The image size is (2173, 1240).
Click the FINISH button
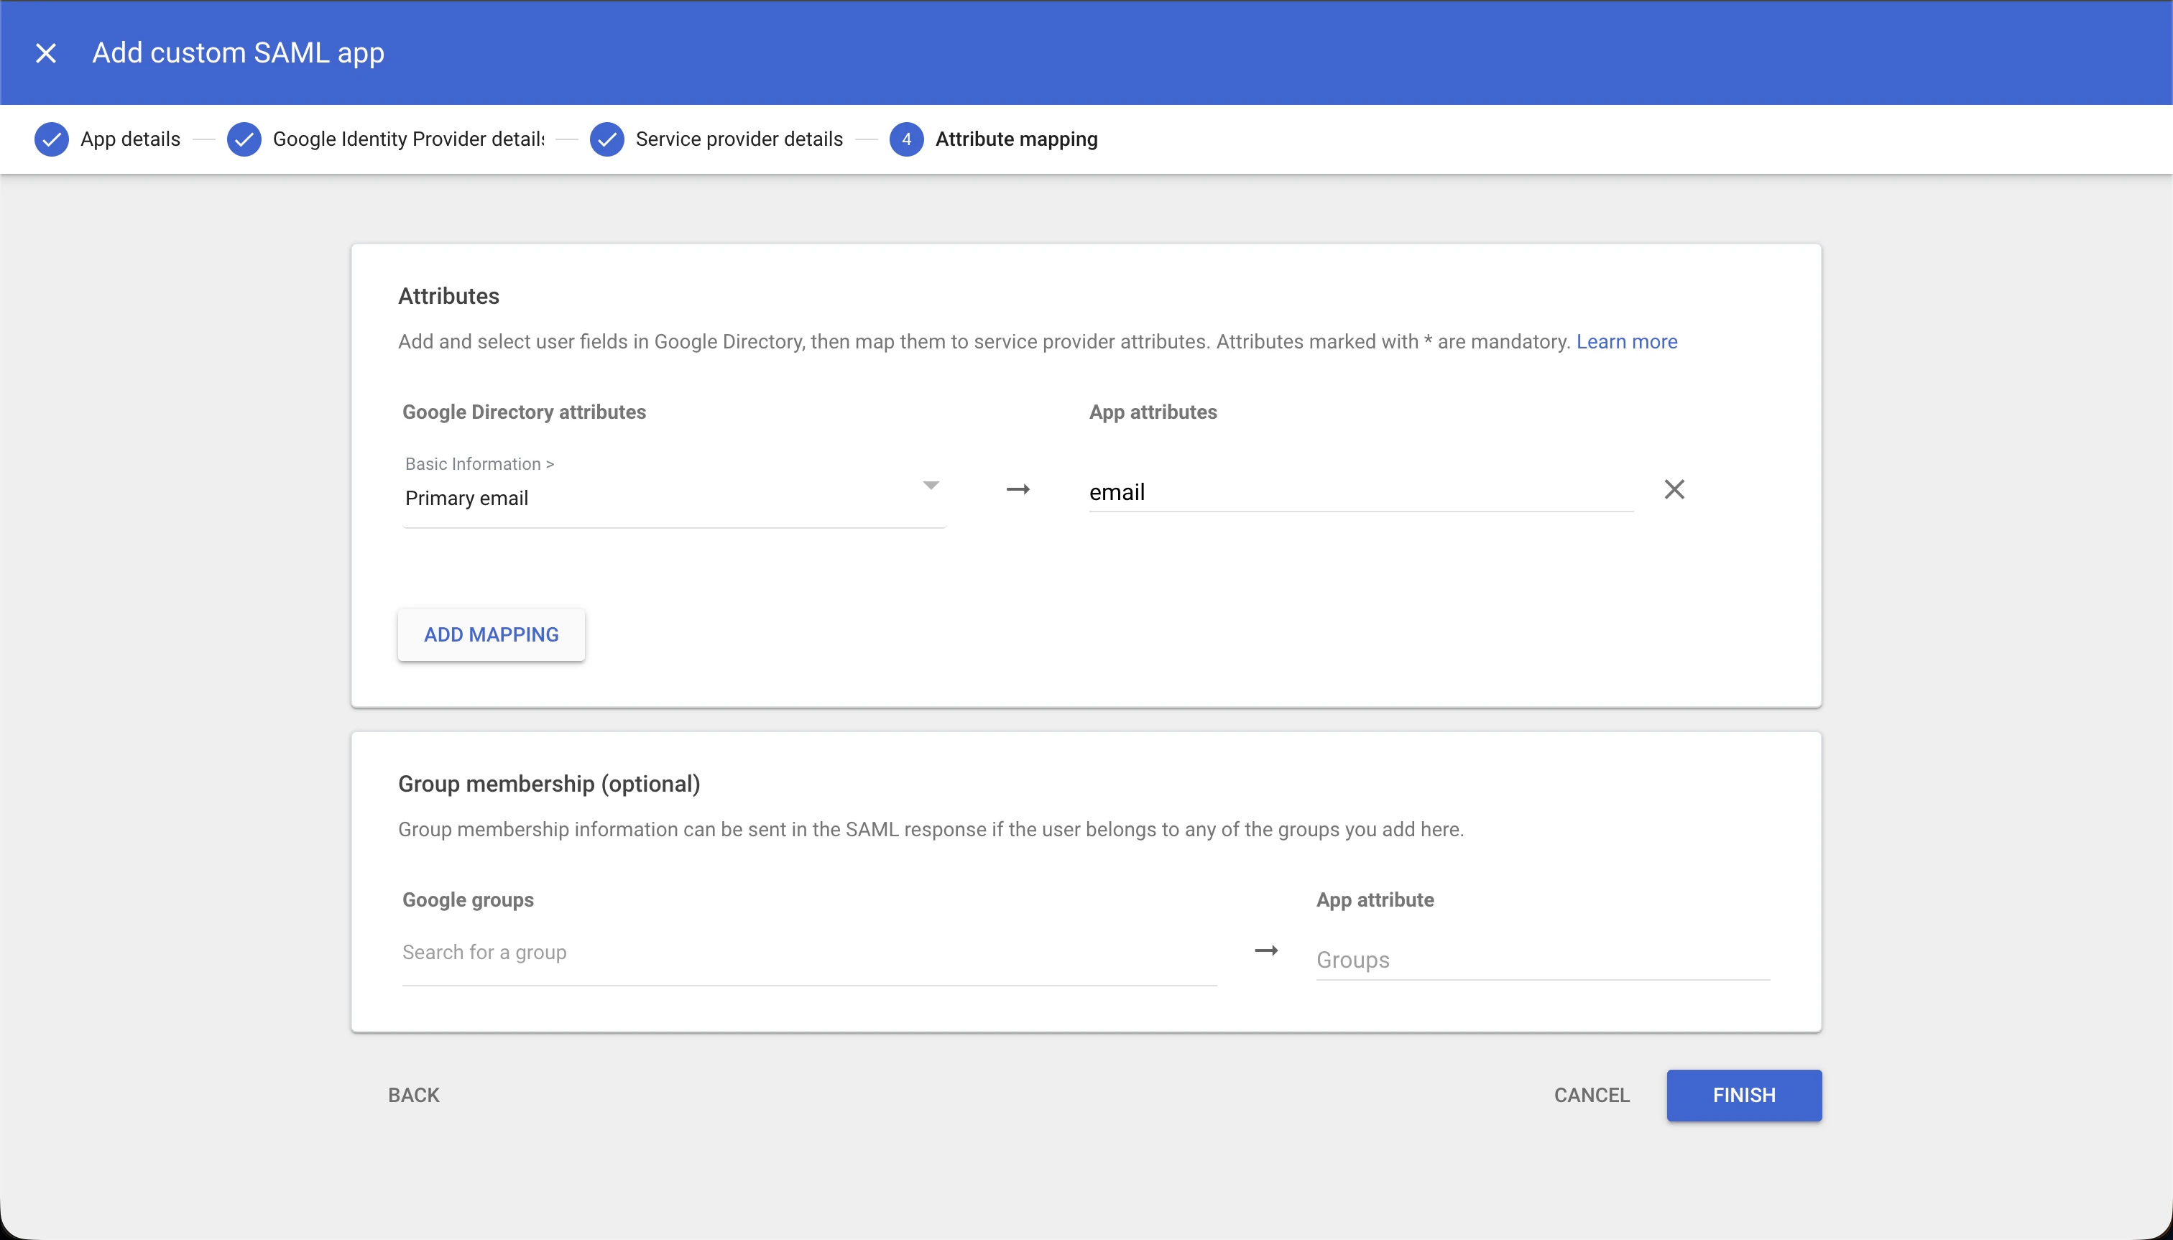[1743, 1095]
